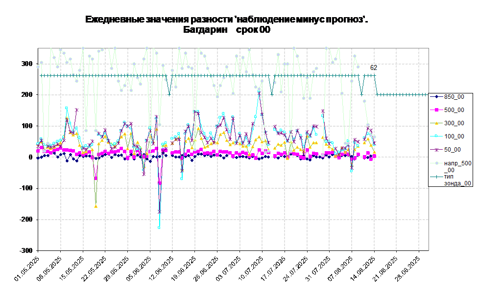Viewport: 478px width, 293px height.
Task: Click the lowest cyan 100_00 data point
Action: (x=159, y=227)
